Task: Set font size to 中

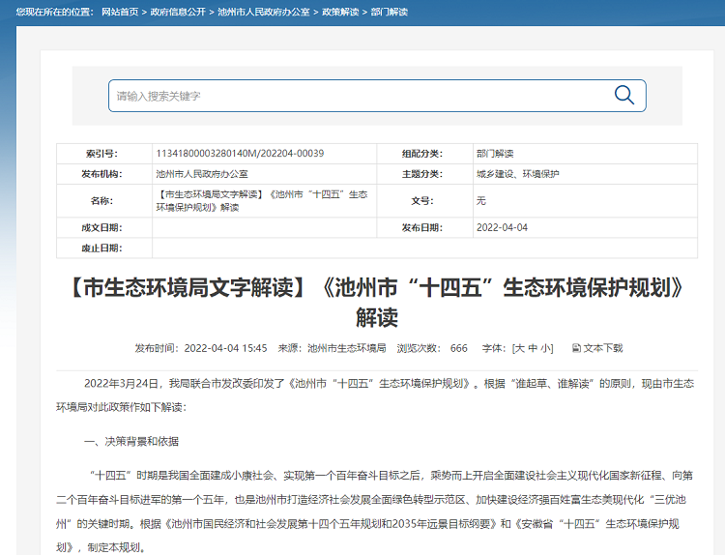Action: [x=534, y=348]
